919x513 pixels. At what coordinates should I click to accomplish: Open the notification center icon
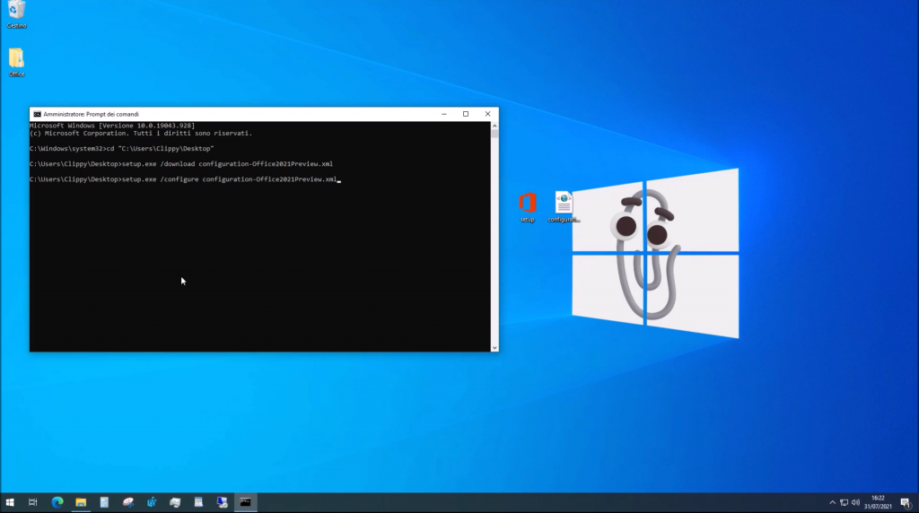coord(906,502)
